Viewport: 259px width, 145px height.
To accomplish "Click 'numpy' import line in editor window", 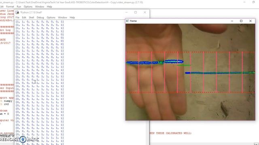I will click(6, 101).
